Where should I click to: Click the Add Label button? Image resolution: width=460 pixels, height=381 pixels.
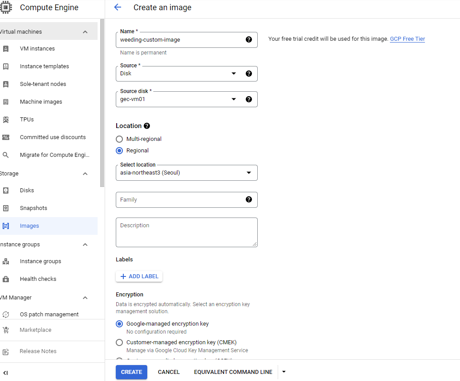tap(139, 276)
